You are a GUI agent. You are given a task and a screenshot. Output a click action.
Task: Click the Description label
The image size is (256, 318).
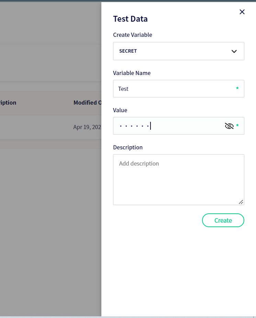coord(128,147)
